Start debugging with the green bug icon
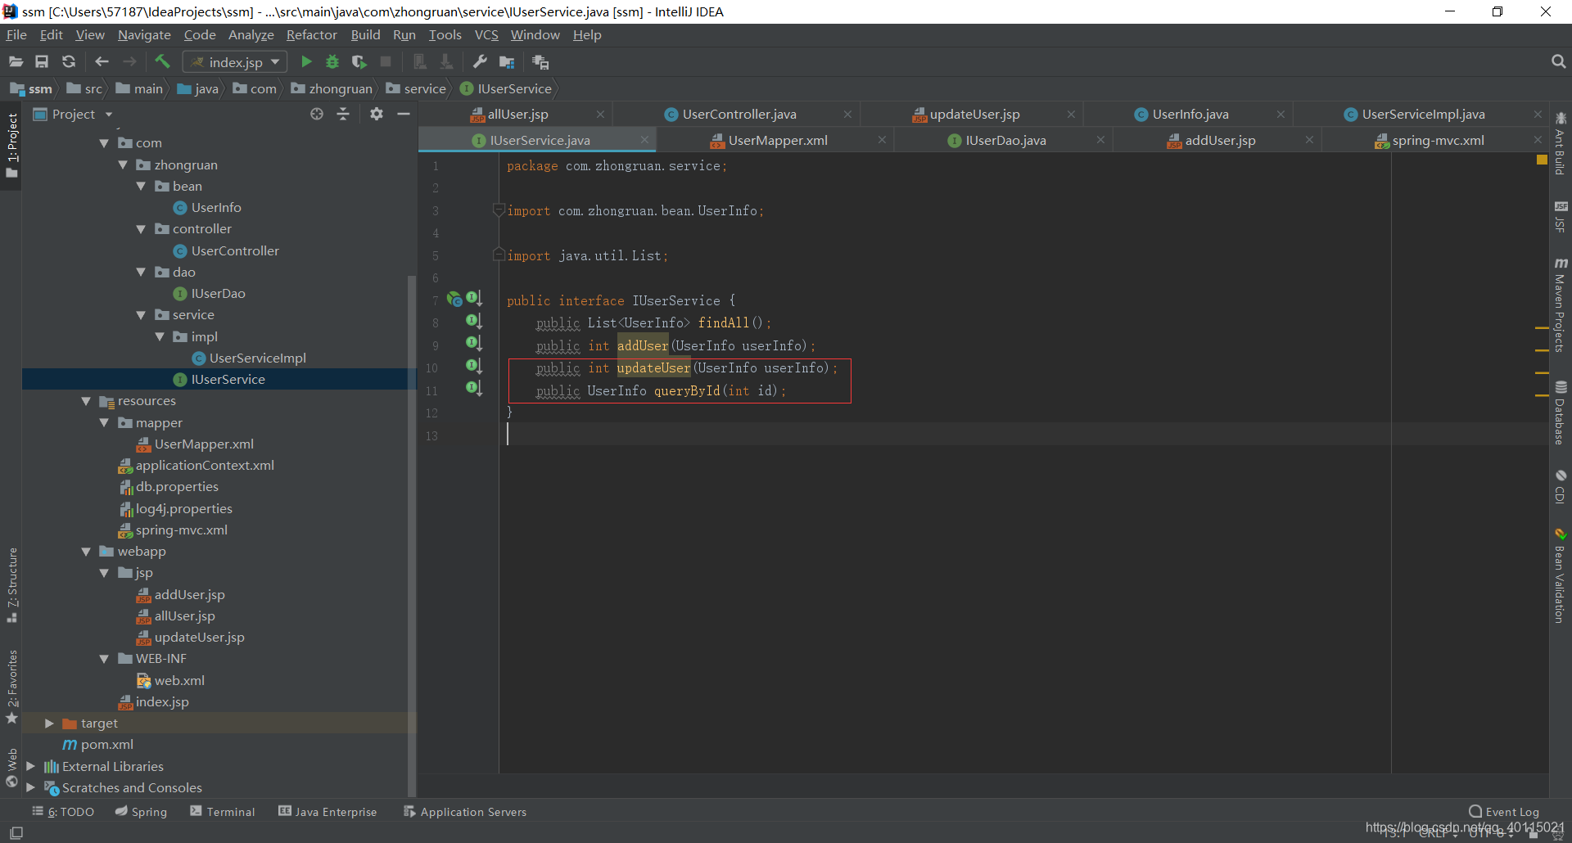This screenshot has width=1572, height=843. coord(332,61)
